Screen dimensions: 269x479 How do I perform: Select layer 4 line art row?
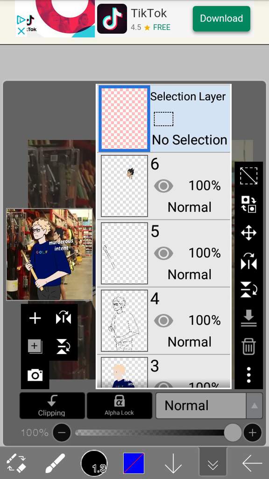(164, 321)
